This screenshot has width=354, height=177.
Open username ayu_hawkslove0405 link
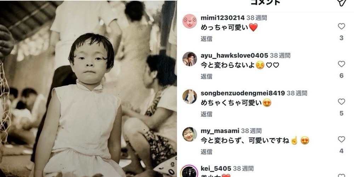(x=234, y=56)
